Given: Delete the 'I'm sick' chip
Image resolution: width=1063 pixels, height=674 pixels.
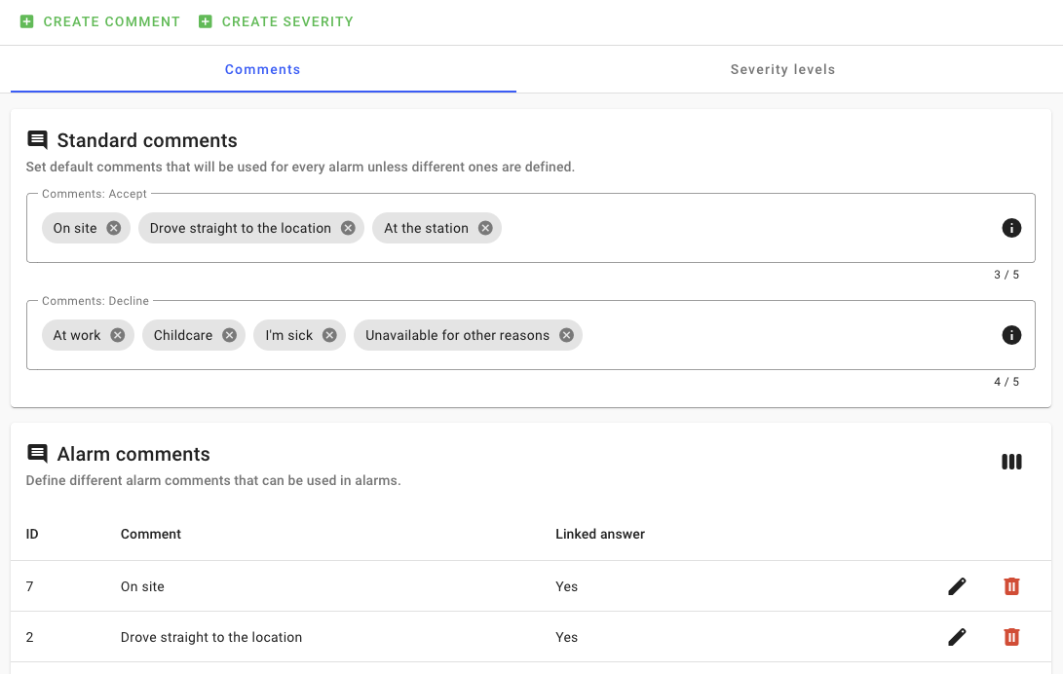Looking at the screenshot, I should [329, 335].
